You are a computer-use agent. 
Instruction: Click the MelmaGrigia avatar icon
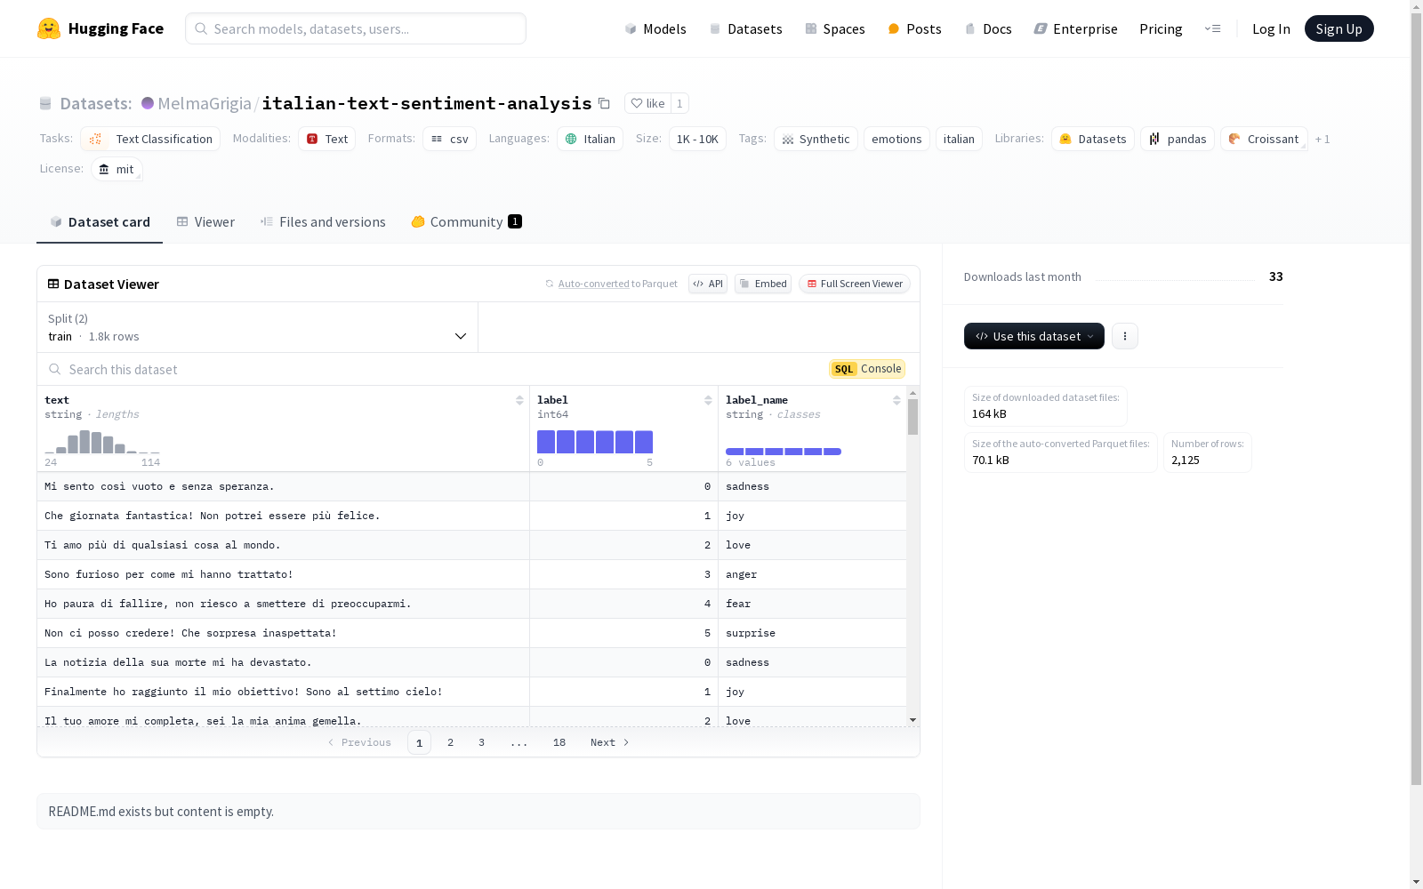(148, 103)
